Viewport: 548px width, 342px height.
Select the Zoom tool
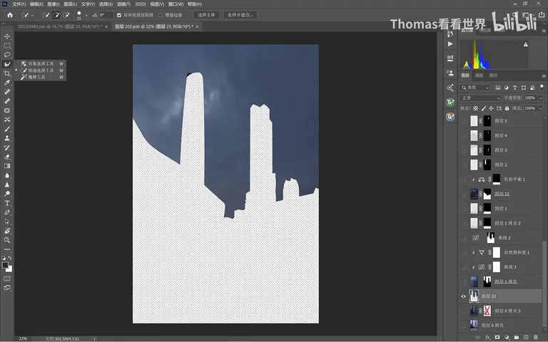(x=7, y=240)
